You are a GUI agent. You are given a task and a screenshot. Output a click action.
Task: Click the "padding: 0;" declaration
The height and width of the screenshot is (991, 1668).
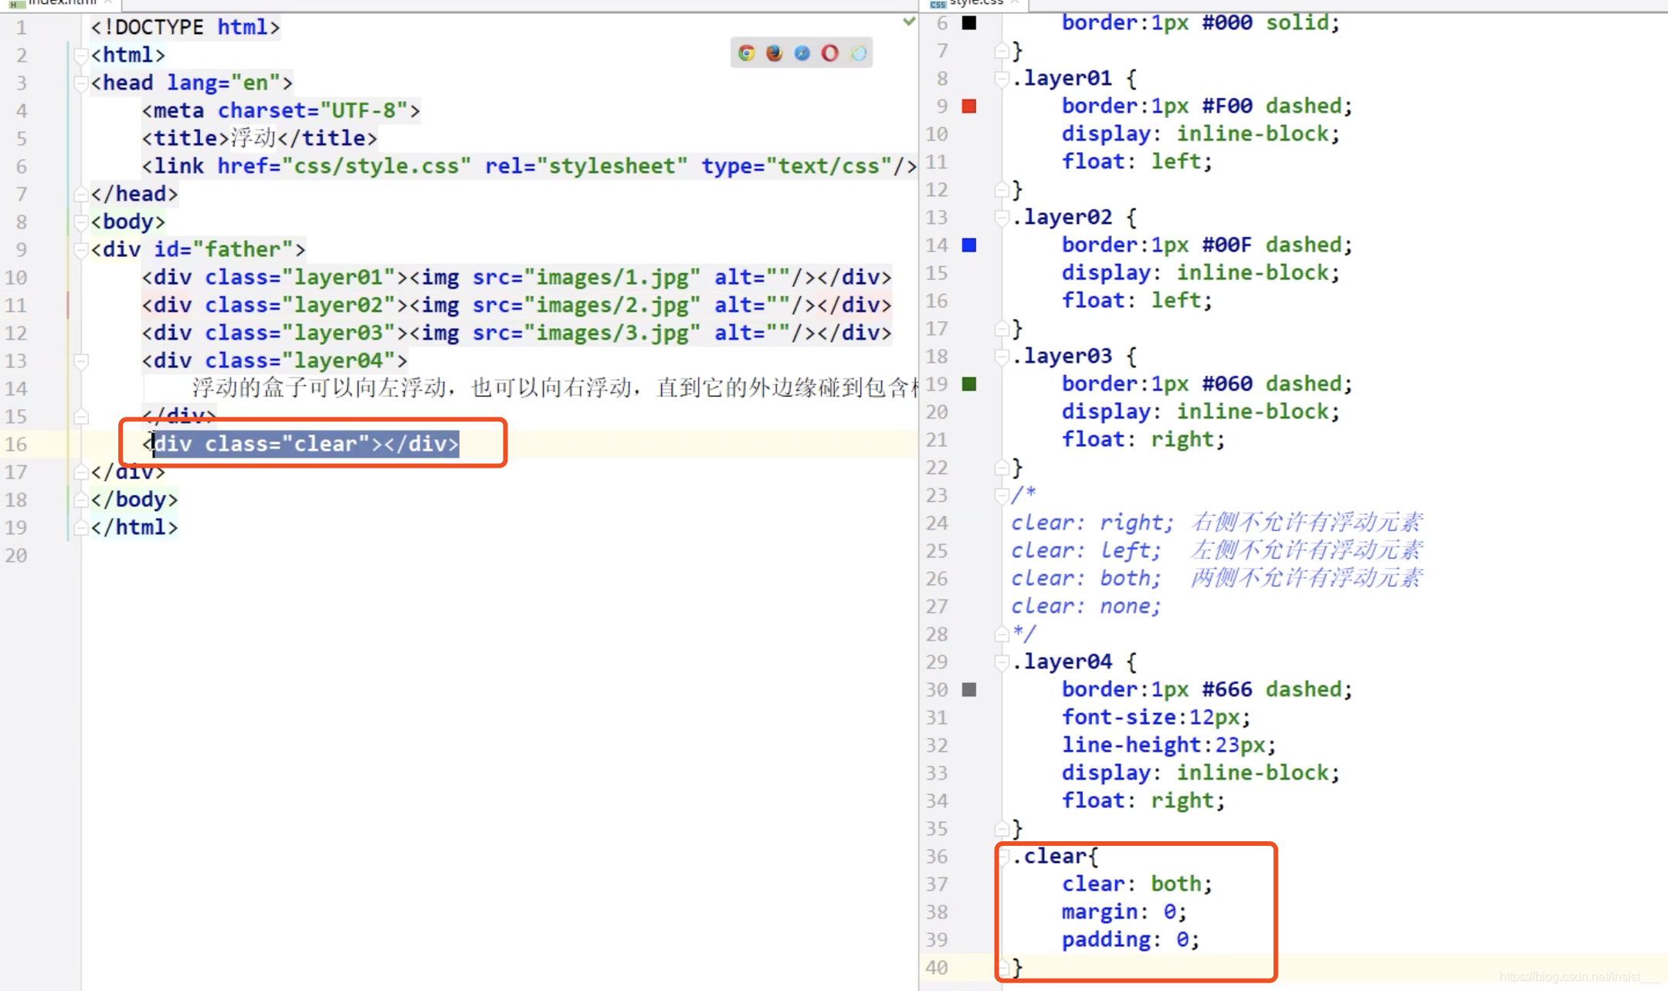point(1131,940)
